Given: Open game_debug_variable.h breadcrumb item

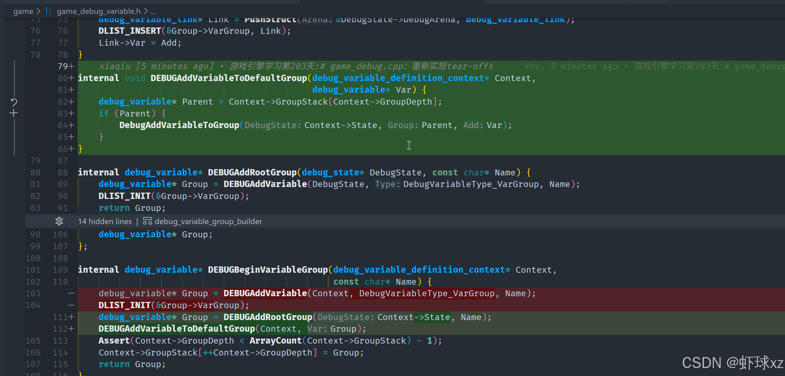Looking at the screenshot, I should 99,11.
